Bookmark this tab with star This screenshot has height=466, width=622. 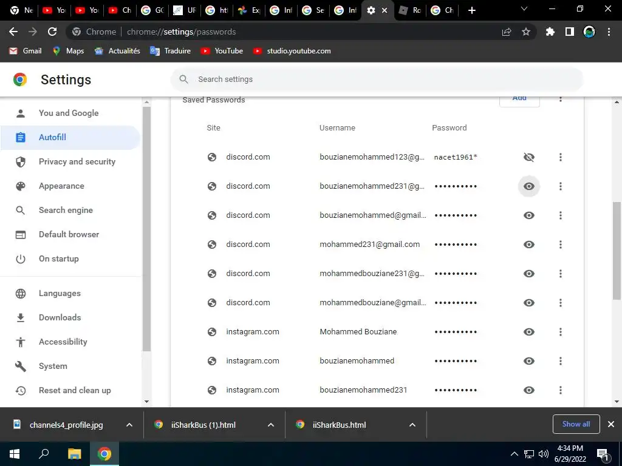tap(526, 32)
